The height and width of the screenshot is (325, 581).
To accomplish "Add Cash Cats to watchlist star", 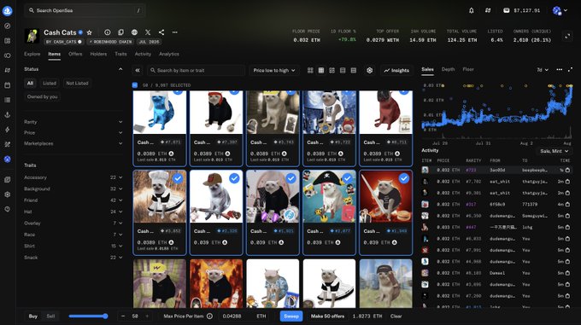I will 90,32.
